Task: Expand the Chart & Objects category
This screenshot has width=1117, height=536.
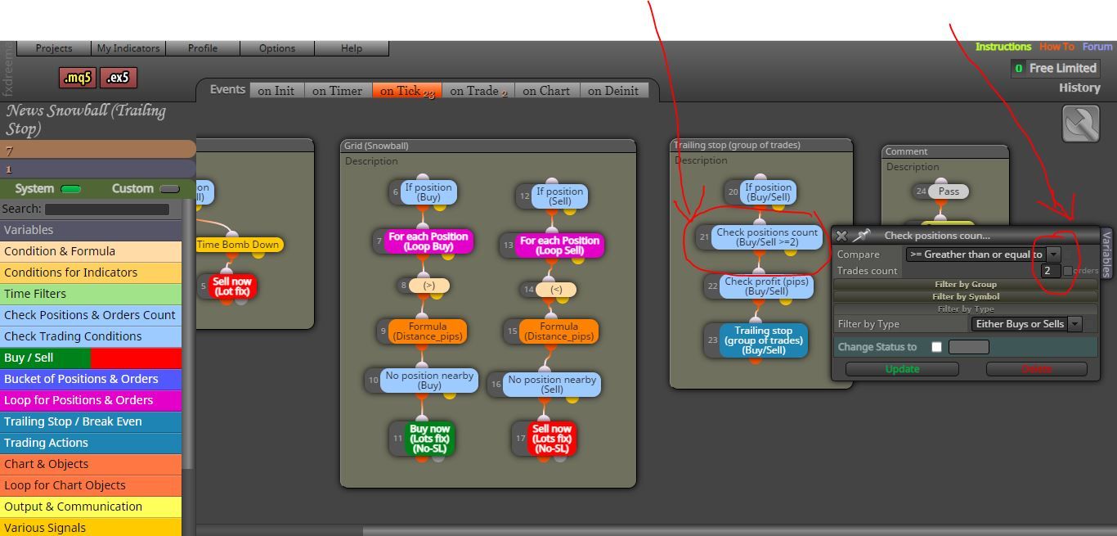Action: (x=91, y=464)
